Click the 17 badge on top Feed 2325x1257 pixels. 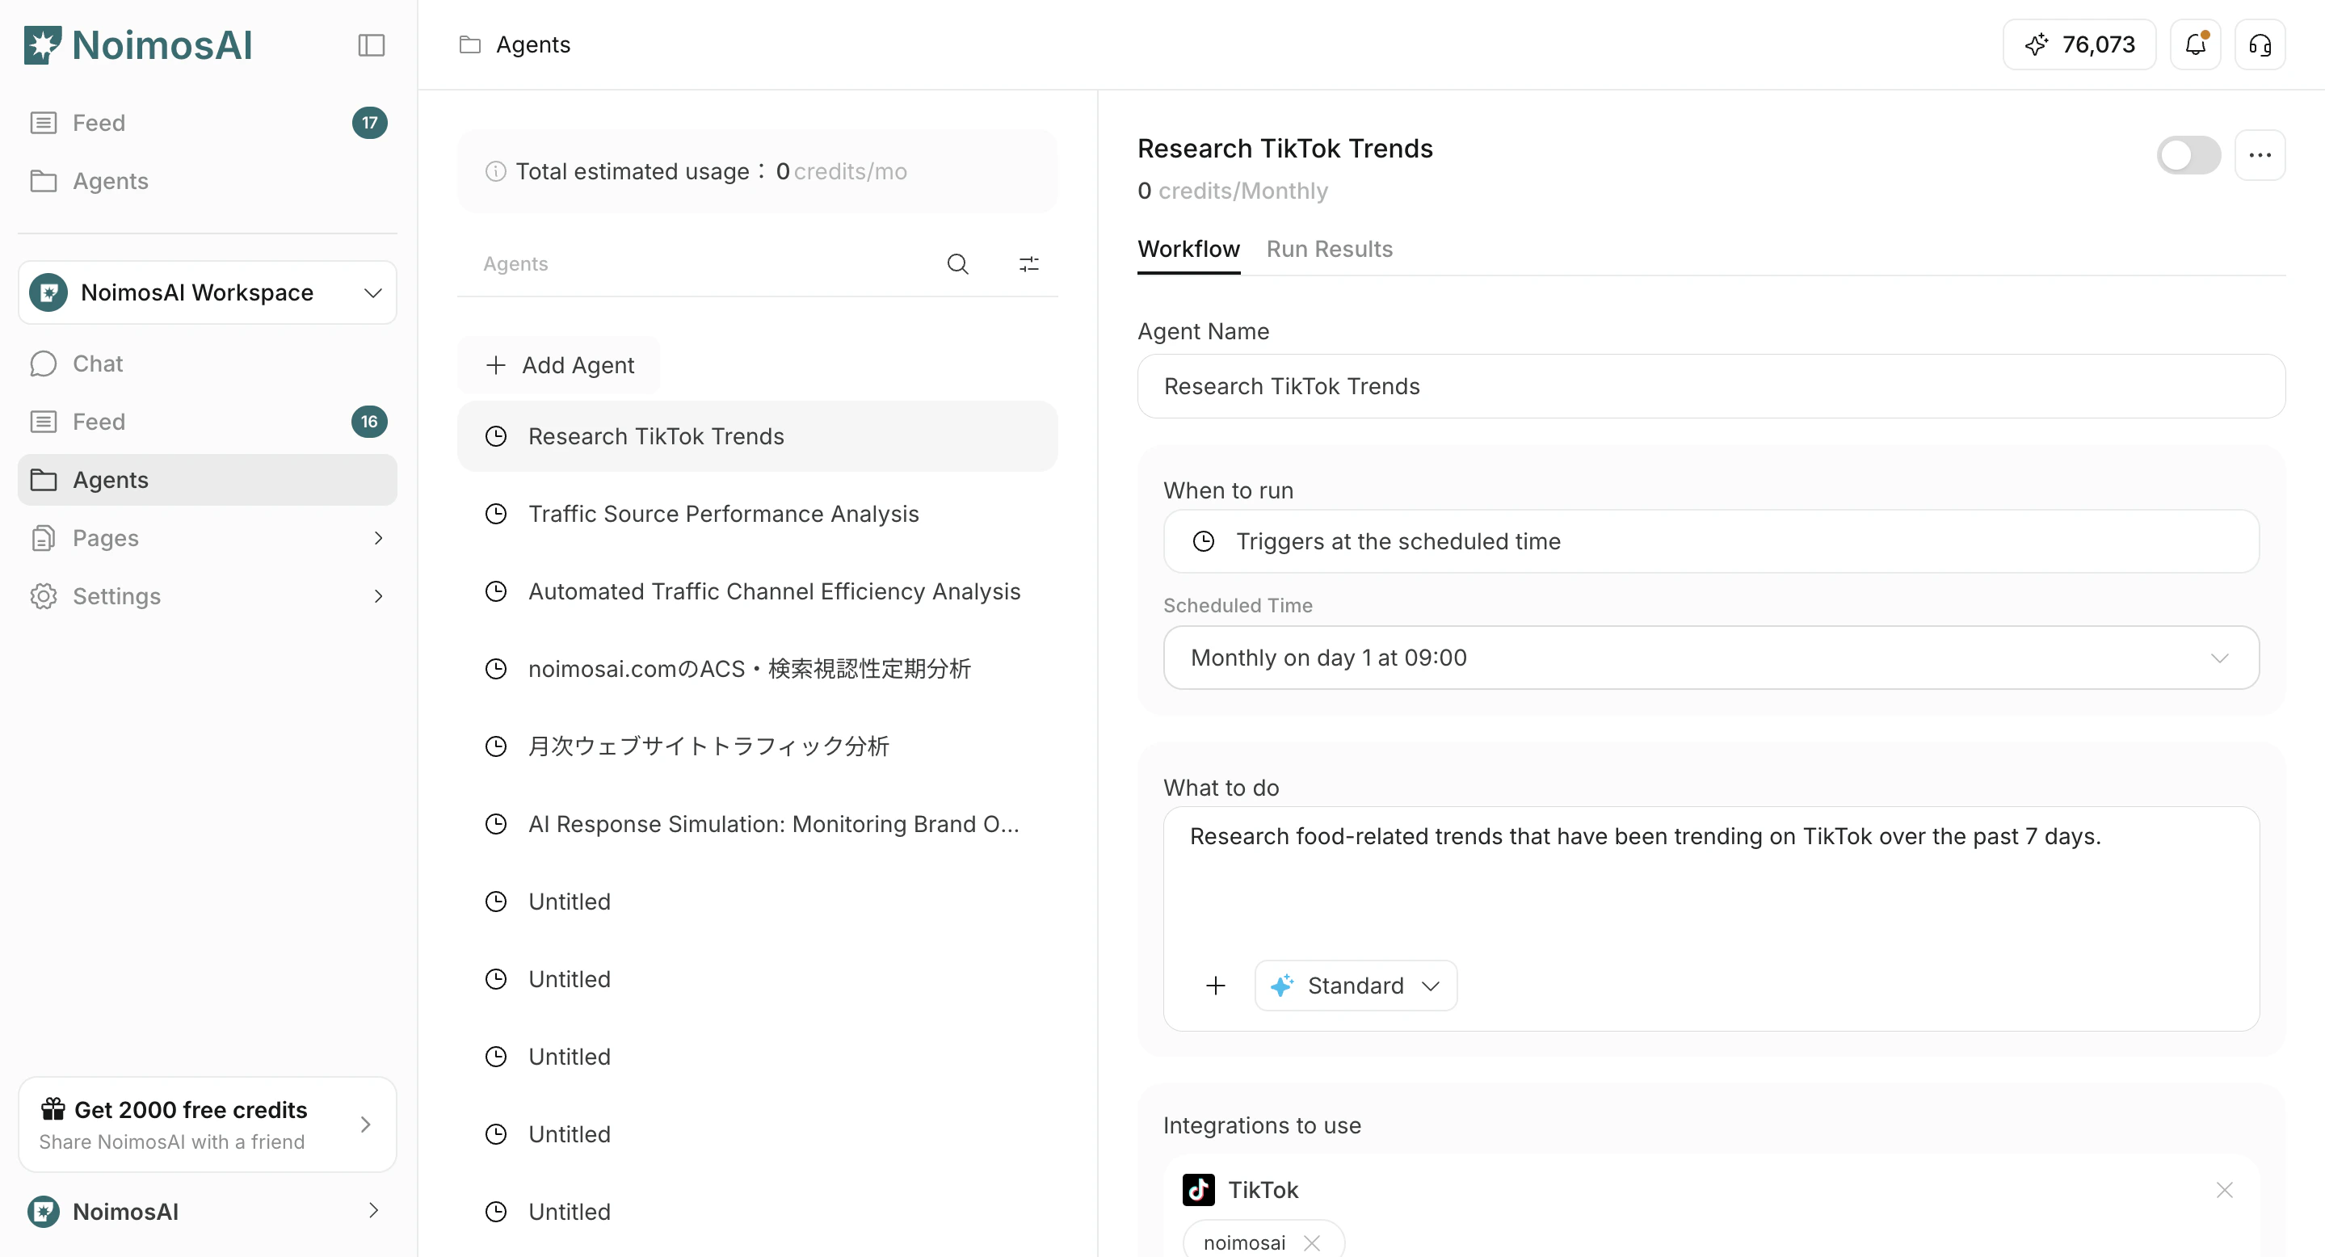(x=369, y=123)
